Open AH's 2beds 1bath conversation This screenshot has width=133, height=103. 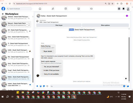16,31
